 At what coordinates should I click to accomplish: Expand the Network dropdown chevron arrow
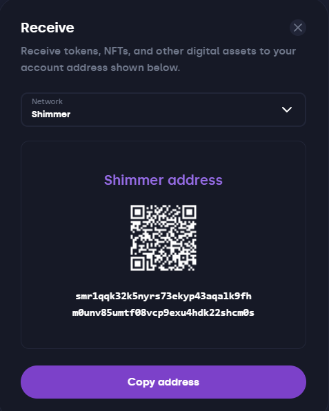click(x=286, y=110)
